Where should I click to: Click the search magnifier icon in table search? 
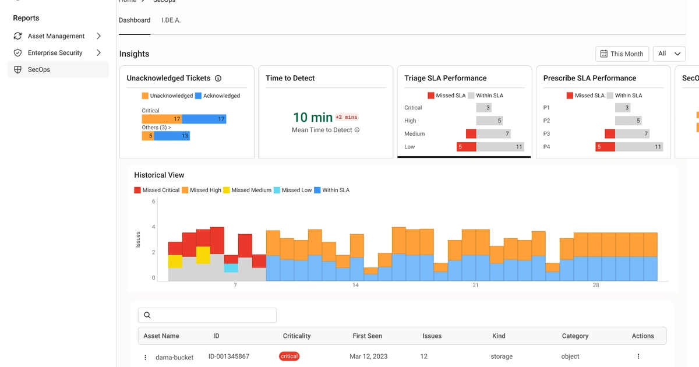(x=147, y=315)
